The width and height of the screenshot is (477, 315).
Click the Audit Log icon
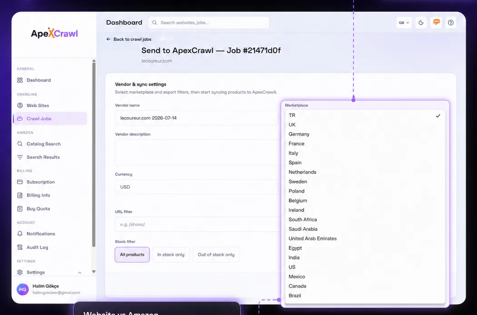click(20, 247)
